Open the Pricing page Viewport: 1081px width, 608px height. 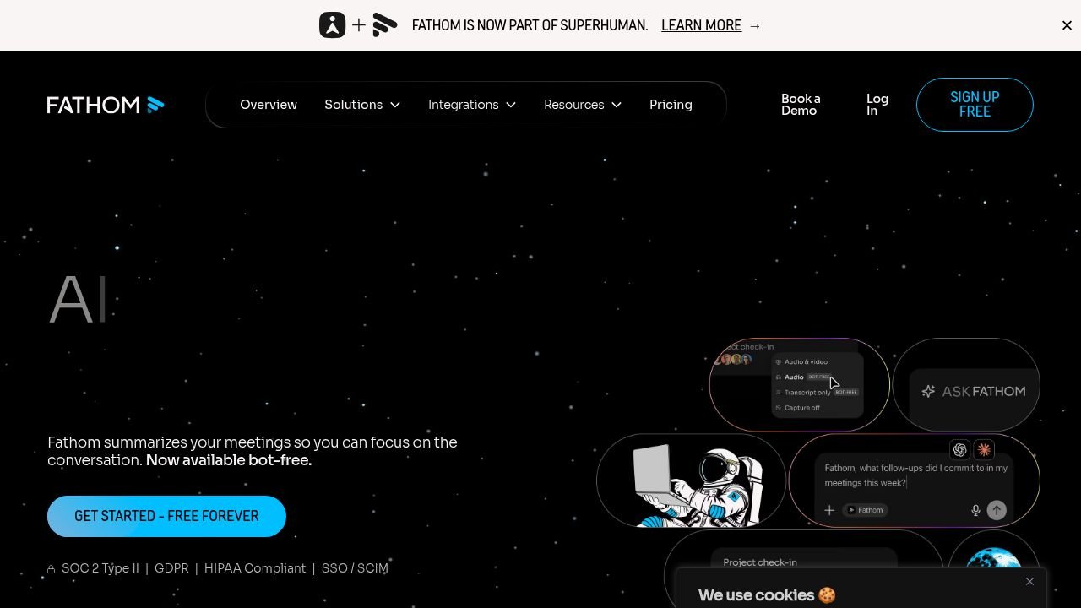click(671, 105)
